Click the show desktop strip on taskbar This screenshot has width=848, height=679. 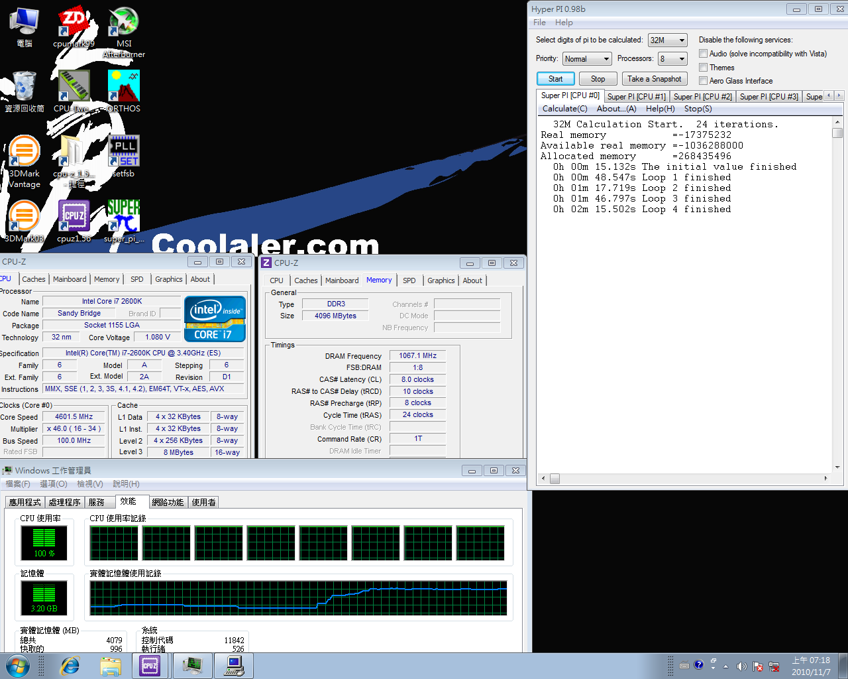843,666
